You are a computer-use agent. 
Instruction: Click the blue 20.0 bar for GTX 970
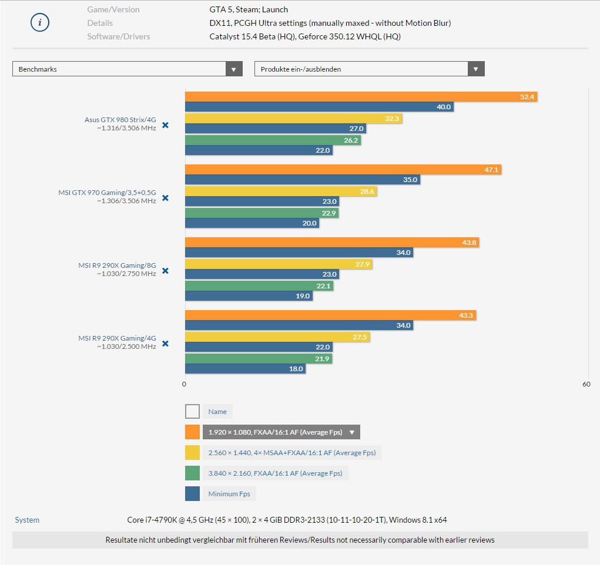(252, 223)
